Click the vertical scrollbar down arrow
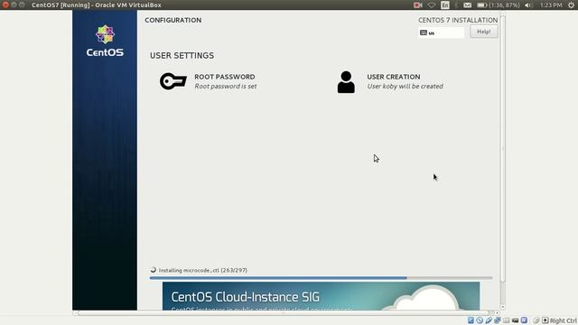This screenshot has width=578, height=325. [502, 307]
